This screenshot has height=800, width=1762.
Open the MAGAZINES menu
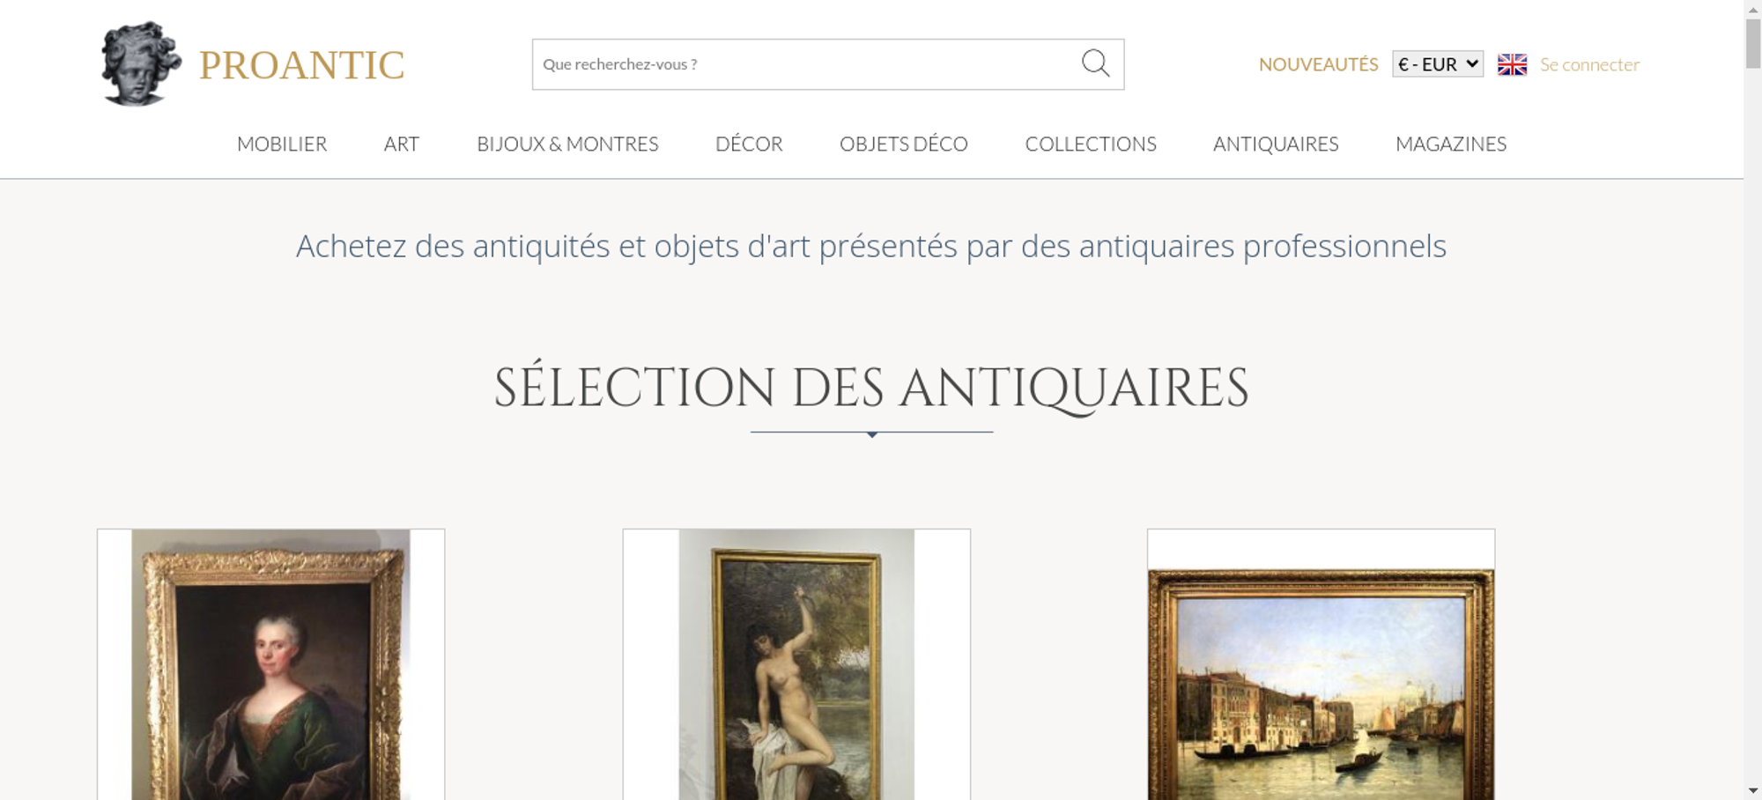(x=1451, y=144)
